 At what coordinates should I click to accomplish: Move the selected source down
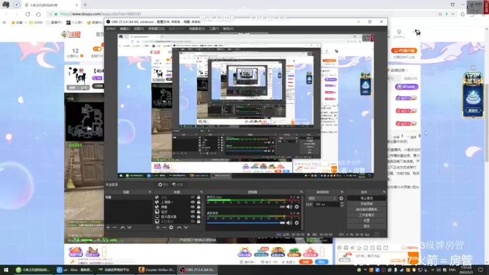click(x=186, y=227)
